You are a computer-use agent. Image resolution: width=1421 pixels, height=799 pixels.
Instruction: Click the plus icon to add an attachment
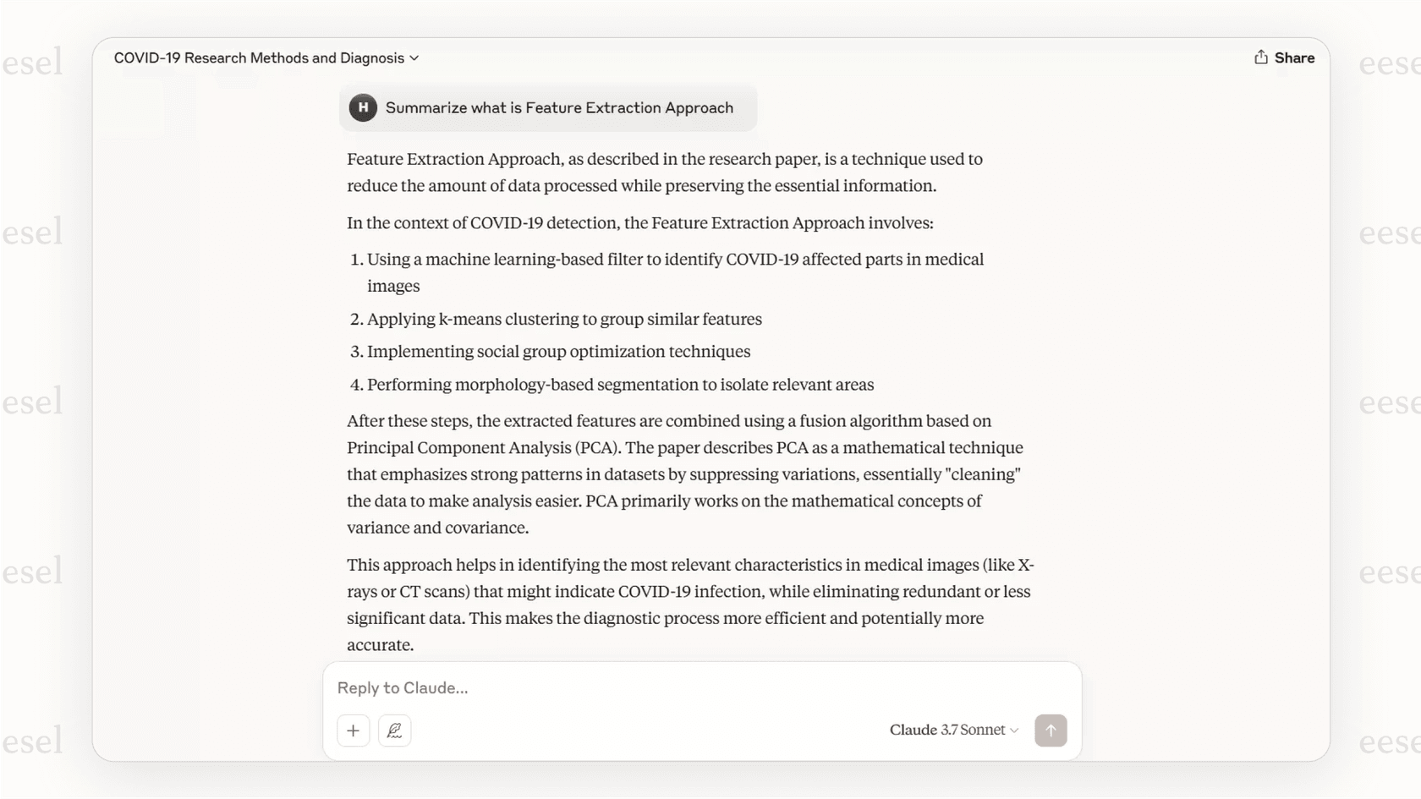(x=353, y=730)
